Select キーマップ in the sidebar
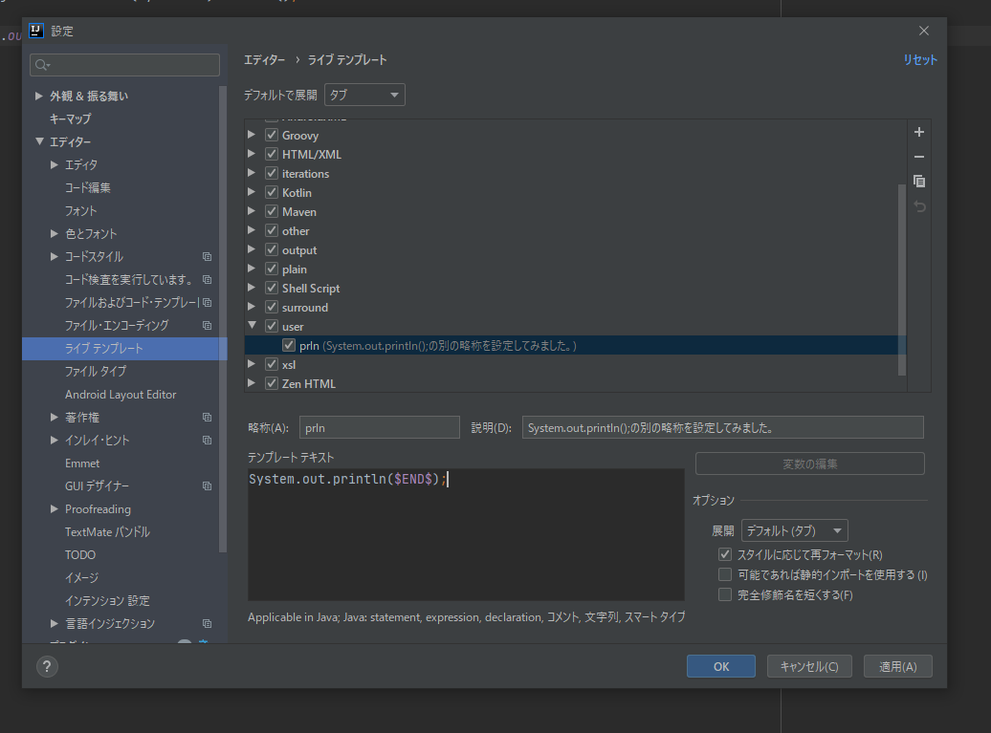 (x=70, y=119)
